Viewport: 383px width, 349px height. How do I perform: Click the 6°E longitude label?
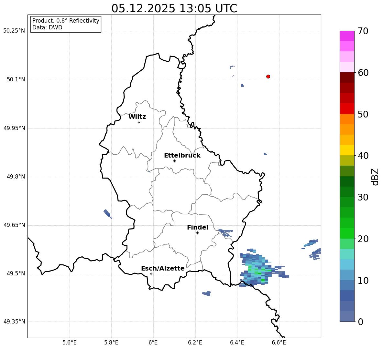(x=153, y=343)
